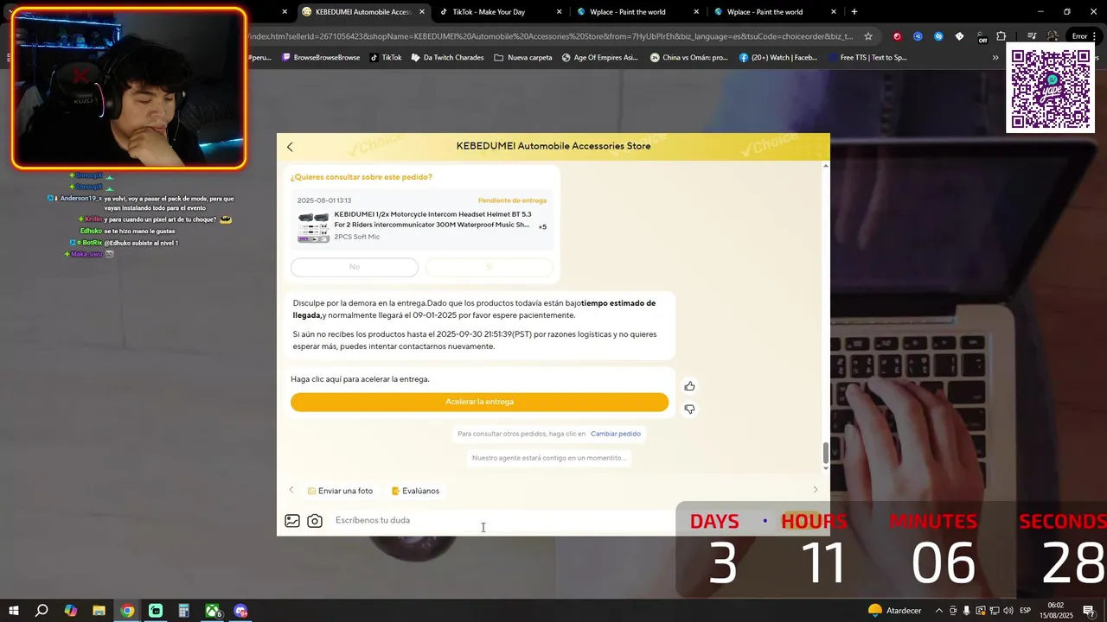Switch to the first Wplace tab
This screenshot has height=622, width=1107.
[x=627, y=12]
